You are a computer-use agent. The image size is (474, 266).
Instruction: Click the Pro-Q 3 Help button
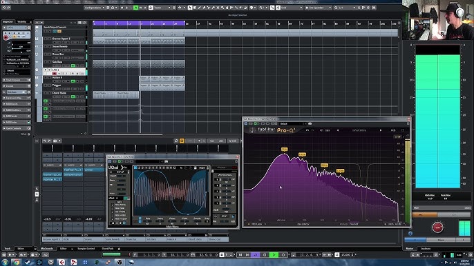[393, 130]
